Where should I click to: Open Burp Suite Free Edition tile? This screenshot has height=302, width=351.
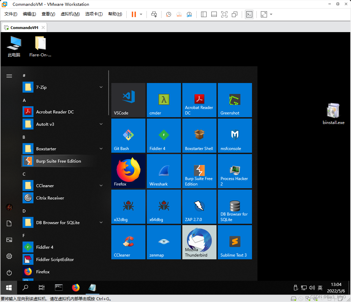(x=199, y=171)
